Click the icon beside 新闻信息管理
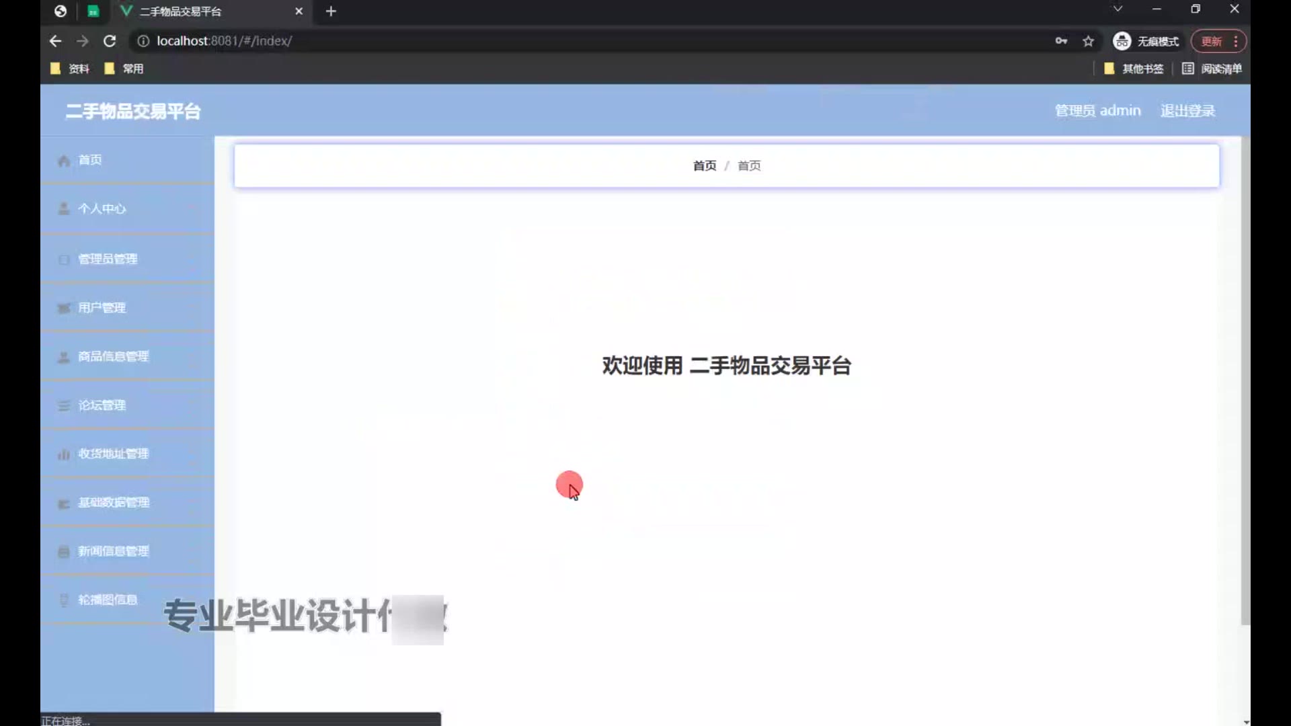This screenshot has width=1291, height=726. click(64, 552)
